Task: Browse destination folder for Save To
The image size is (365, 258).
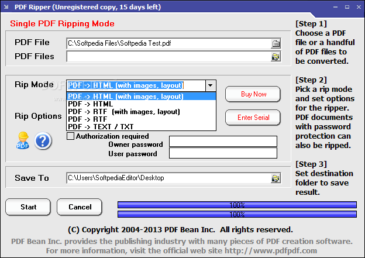Action: point(276,178)
